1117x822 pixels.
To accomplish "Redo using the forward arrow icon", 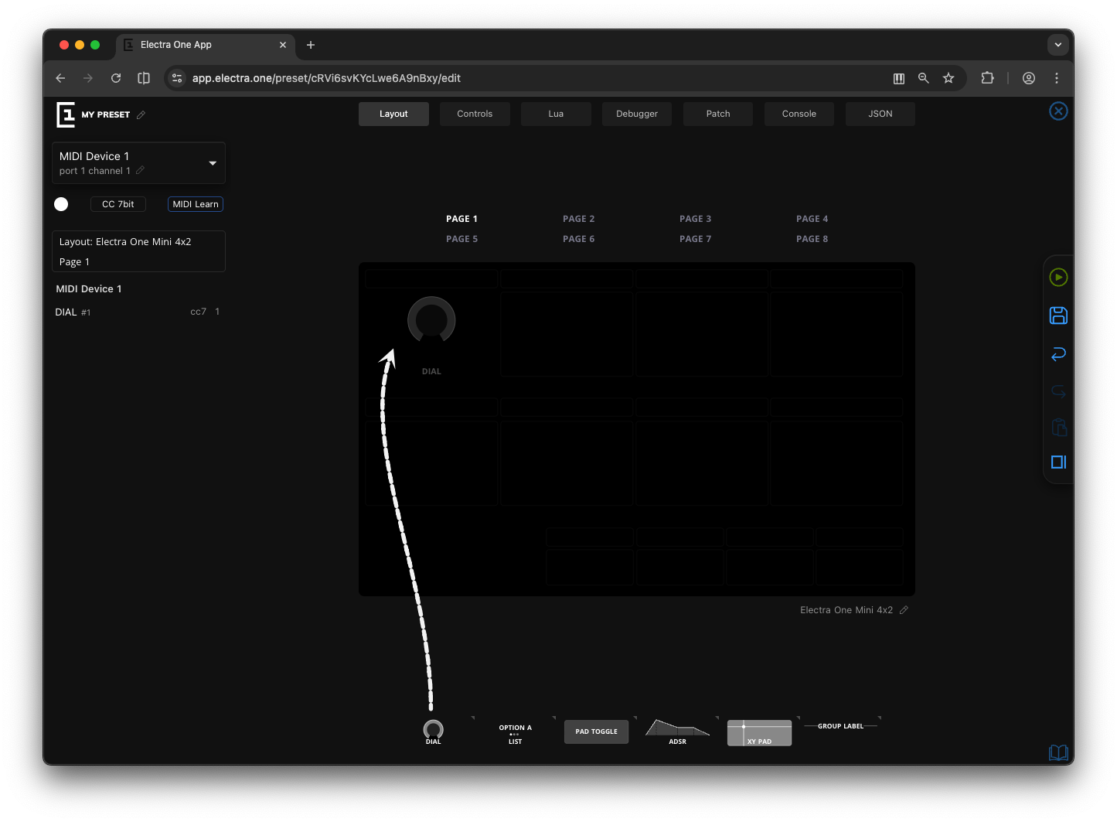I will click(x=1058, y=391).
